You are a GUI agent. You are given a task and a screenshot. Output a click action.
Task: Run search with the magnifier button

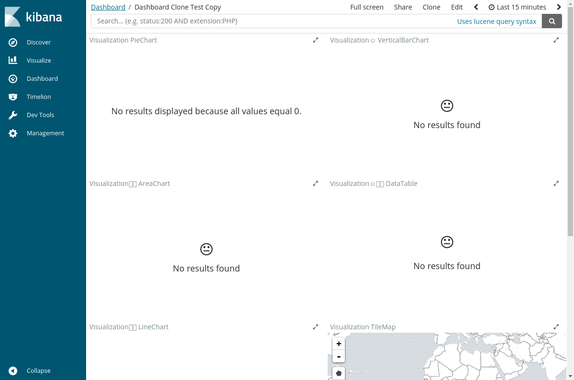pyautogui.click(x=552, y=21)
